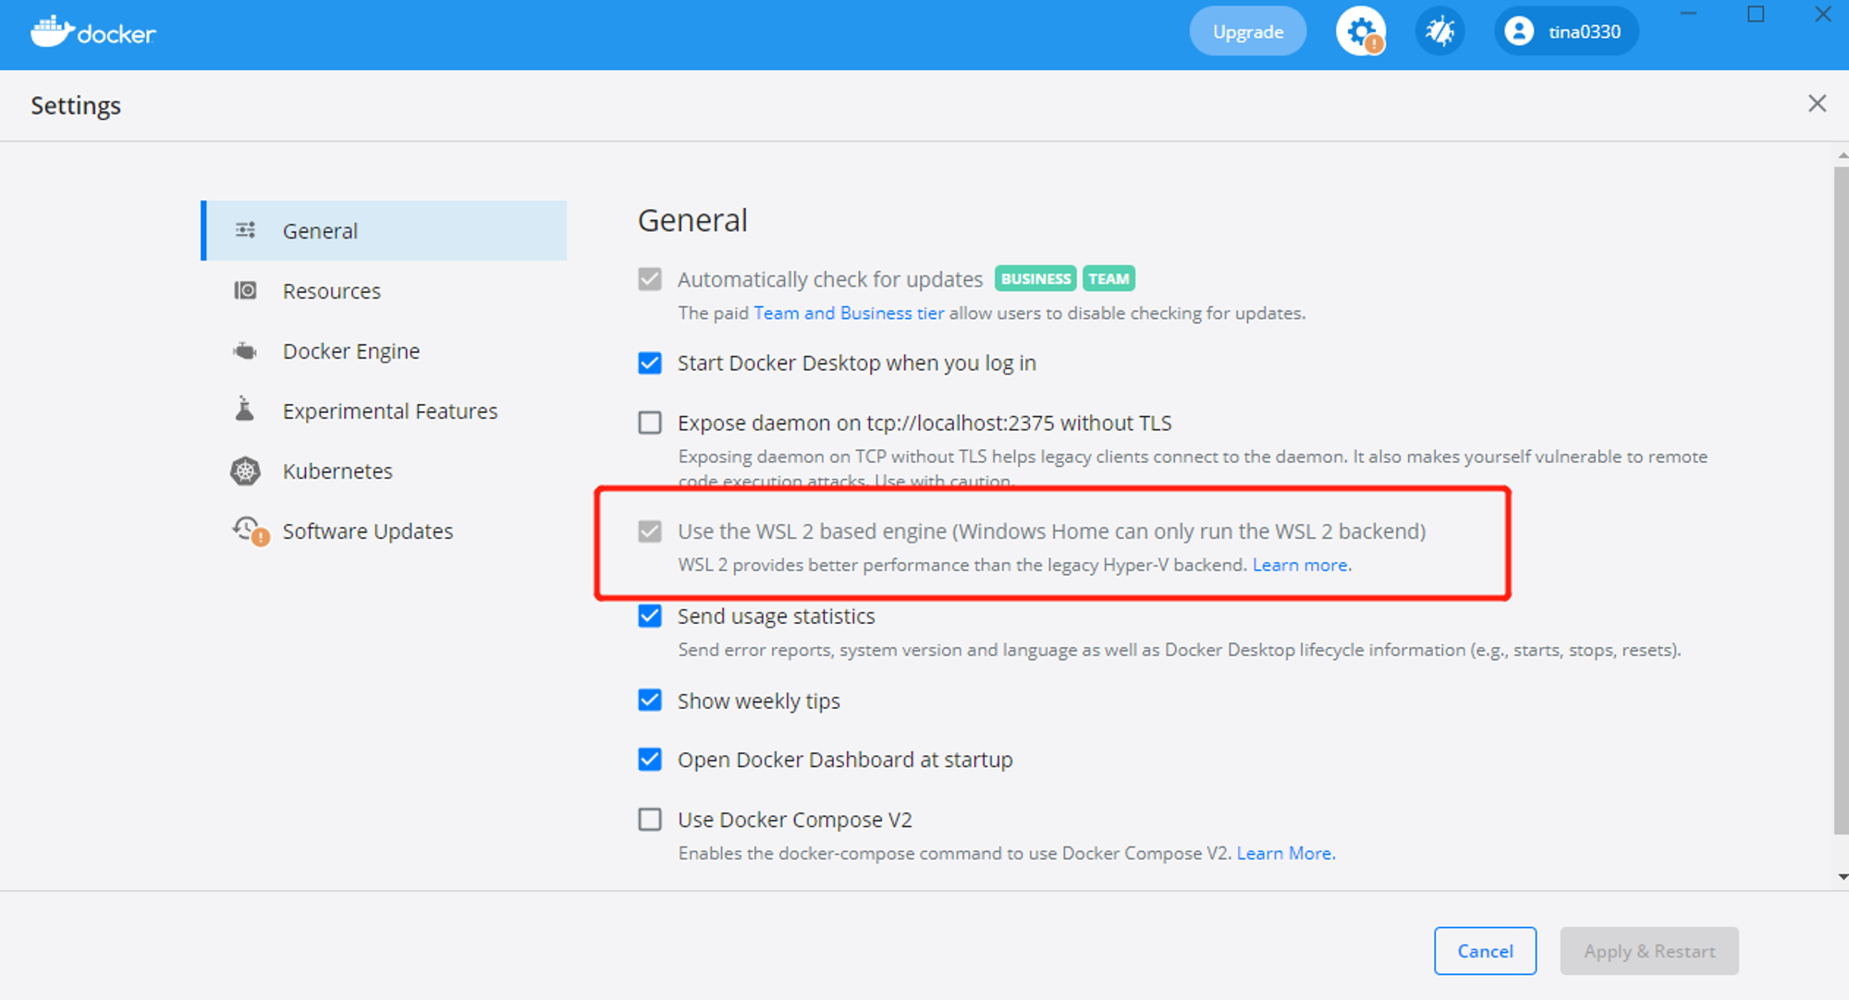Click the General sliders icon in sidebar

245,230
